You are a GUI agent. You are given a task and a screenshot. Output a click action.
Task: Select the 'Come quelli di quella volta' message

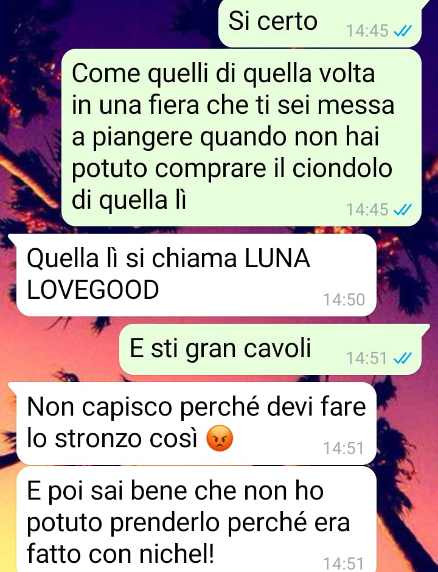coord(242,138)
